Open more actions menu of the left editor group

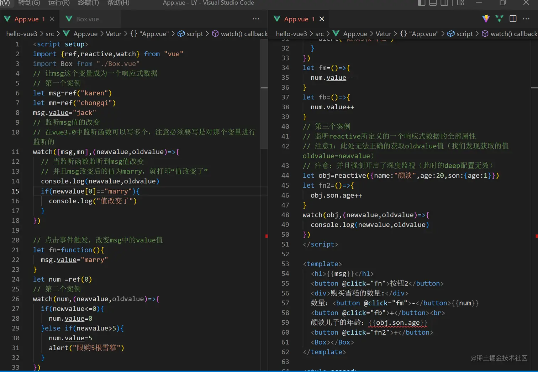coord(256,19)
